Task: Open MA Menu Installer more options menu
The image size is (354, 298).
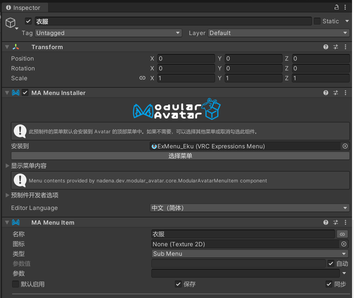Action: coord(345,93)
